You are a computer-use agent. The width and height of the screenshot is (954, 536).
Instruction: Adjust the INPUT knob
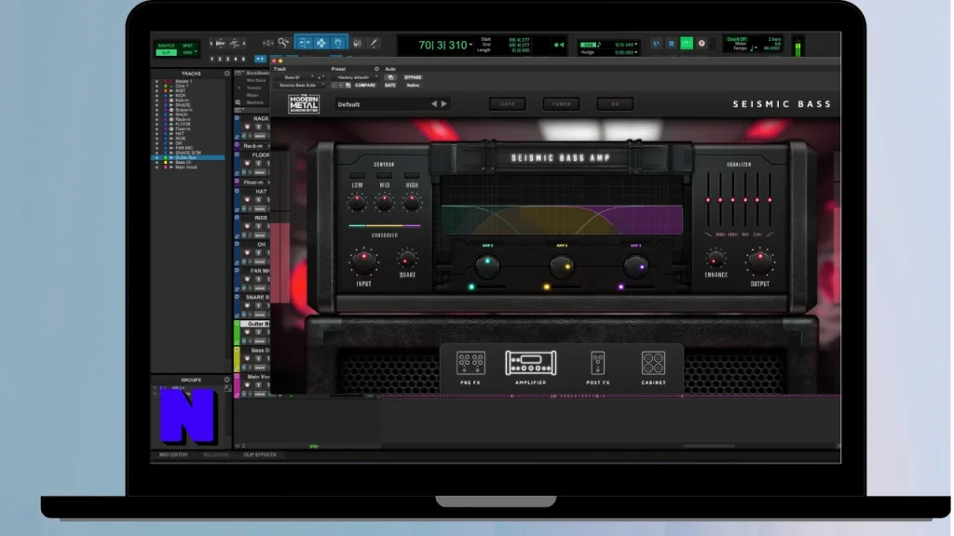(x=364, y=261)
